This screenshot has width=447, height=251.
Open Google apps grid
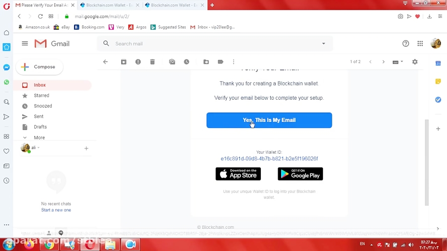420,44
